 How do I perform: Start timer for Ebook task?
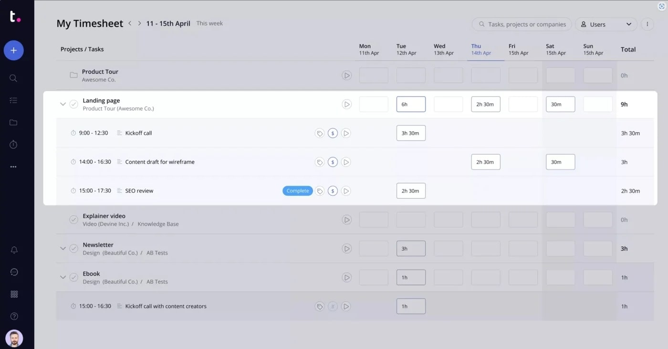click(346, 277)
